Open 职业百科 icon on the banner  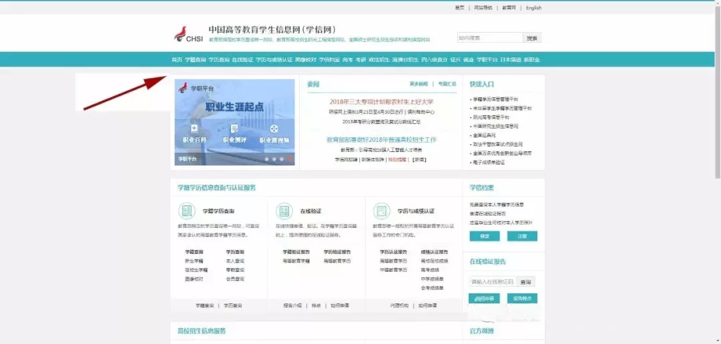pos(194,129)
